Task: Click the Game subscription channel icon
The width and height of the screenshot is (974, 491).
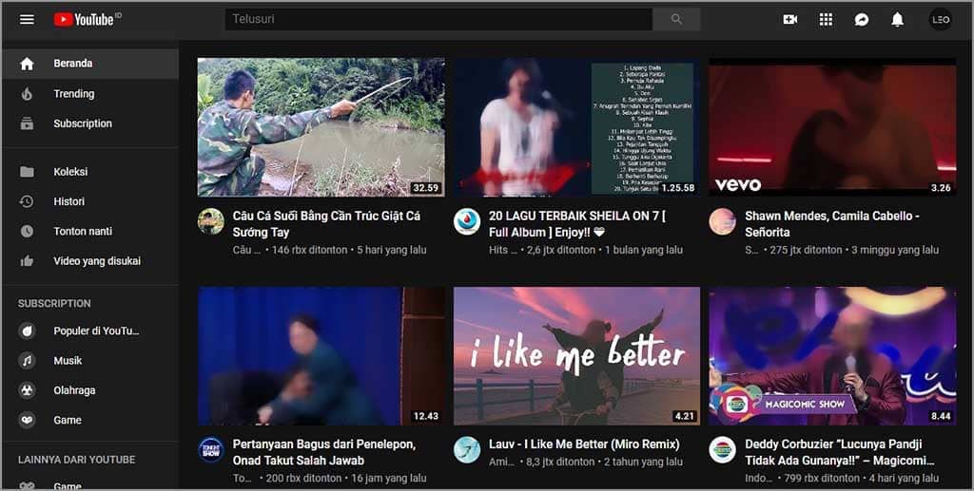Action: 27,420
